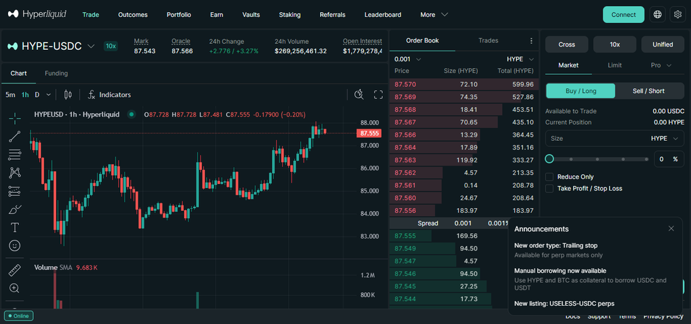Open the 0.001 price grouping dropdown

pyautogui.click(x=408, y=59)
